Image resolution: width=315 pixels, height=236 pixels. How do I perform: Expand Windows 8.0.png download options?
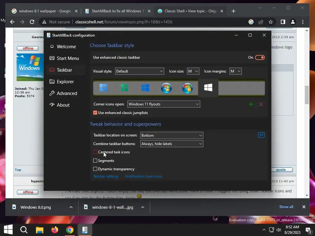click(x=71, y=207)
